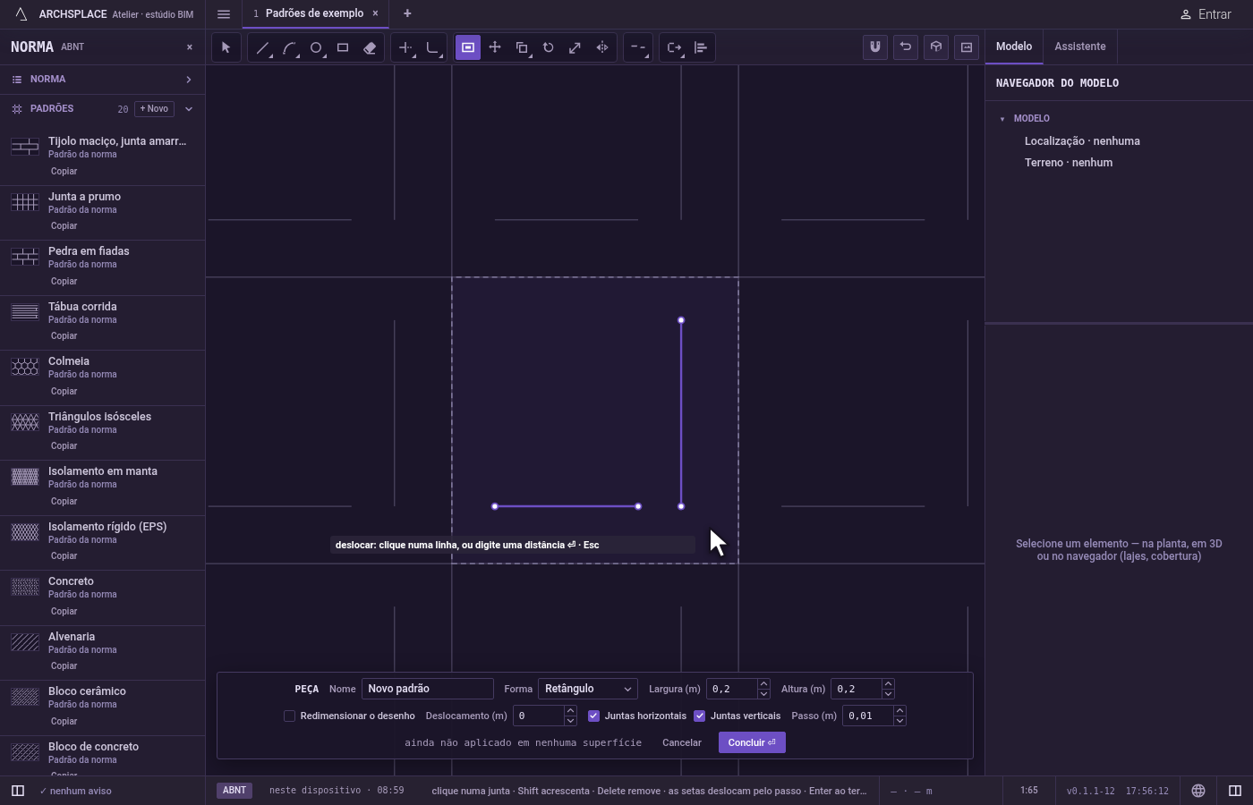Open the hamburger menu
Viewport: 1253px width, 805px height.
pyautogui.click(x=224, y=14)
